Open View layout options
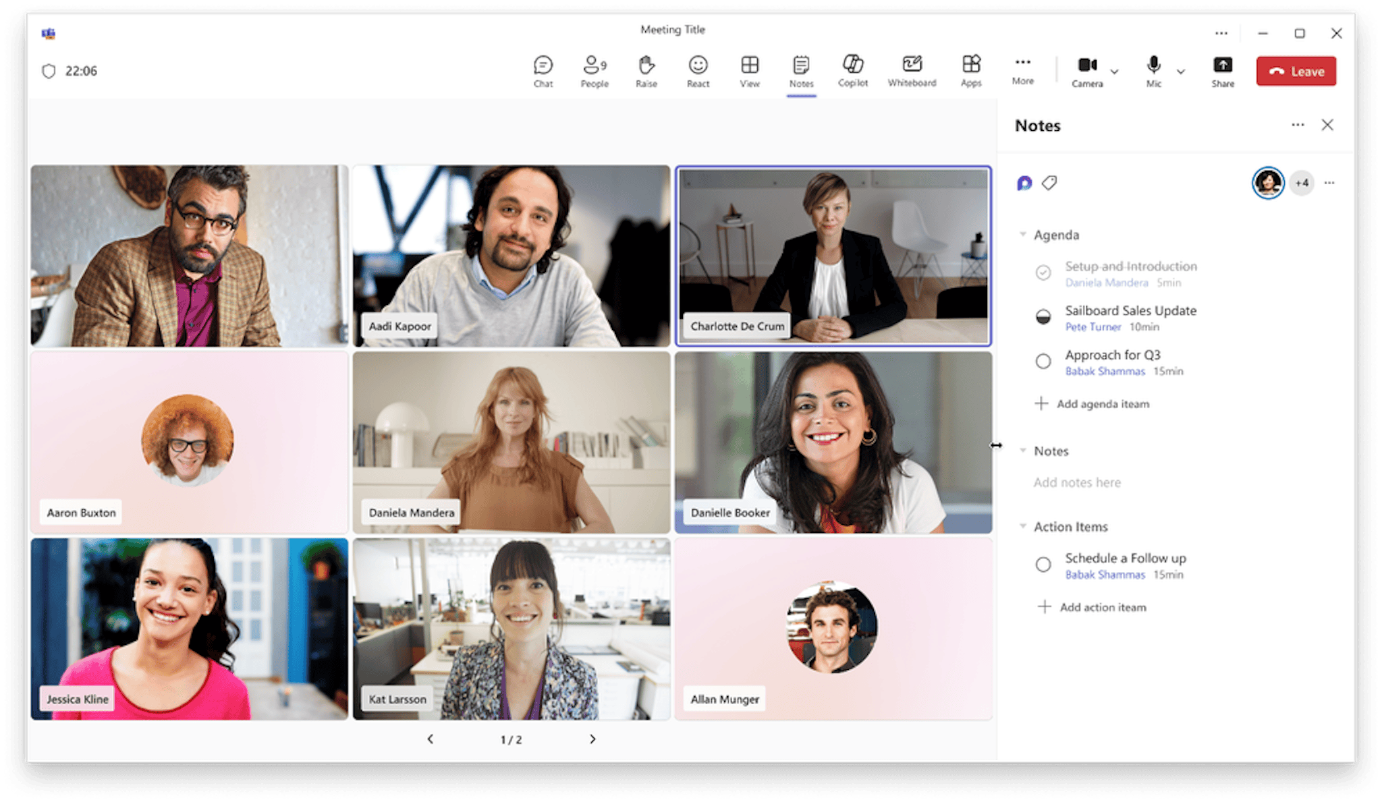1382x802 pixels. coord(750,71)
